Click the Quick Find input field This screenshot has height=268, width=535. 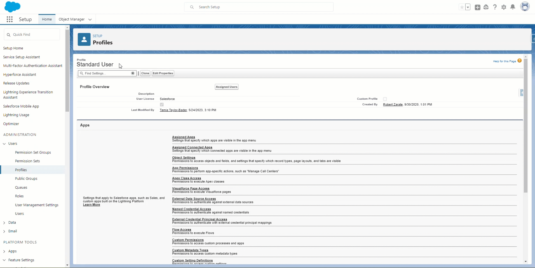(32, 34)
